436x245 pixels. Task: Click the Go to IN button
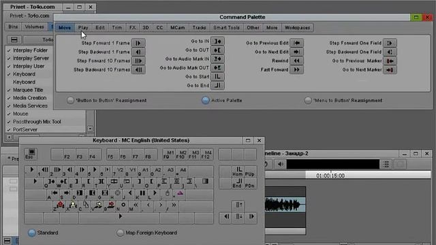(x=217, y=42)
